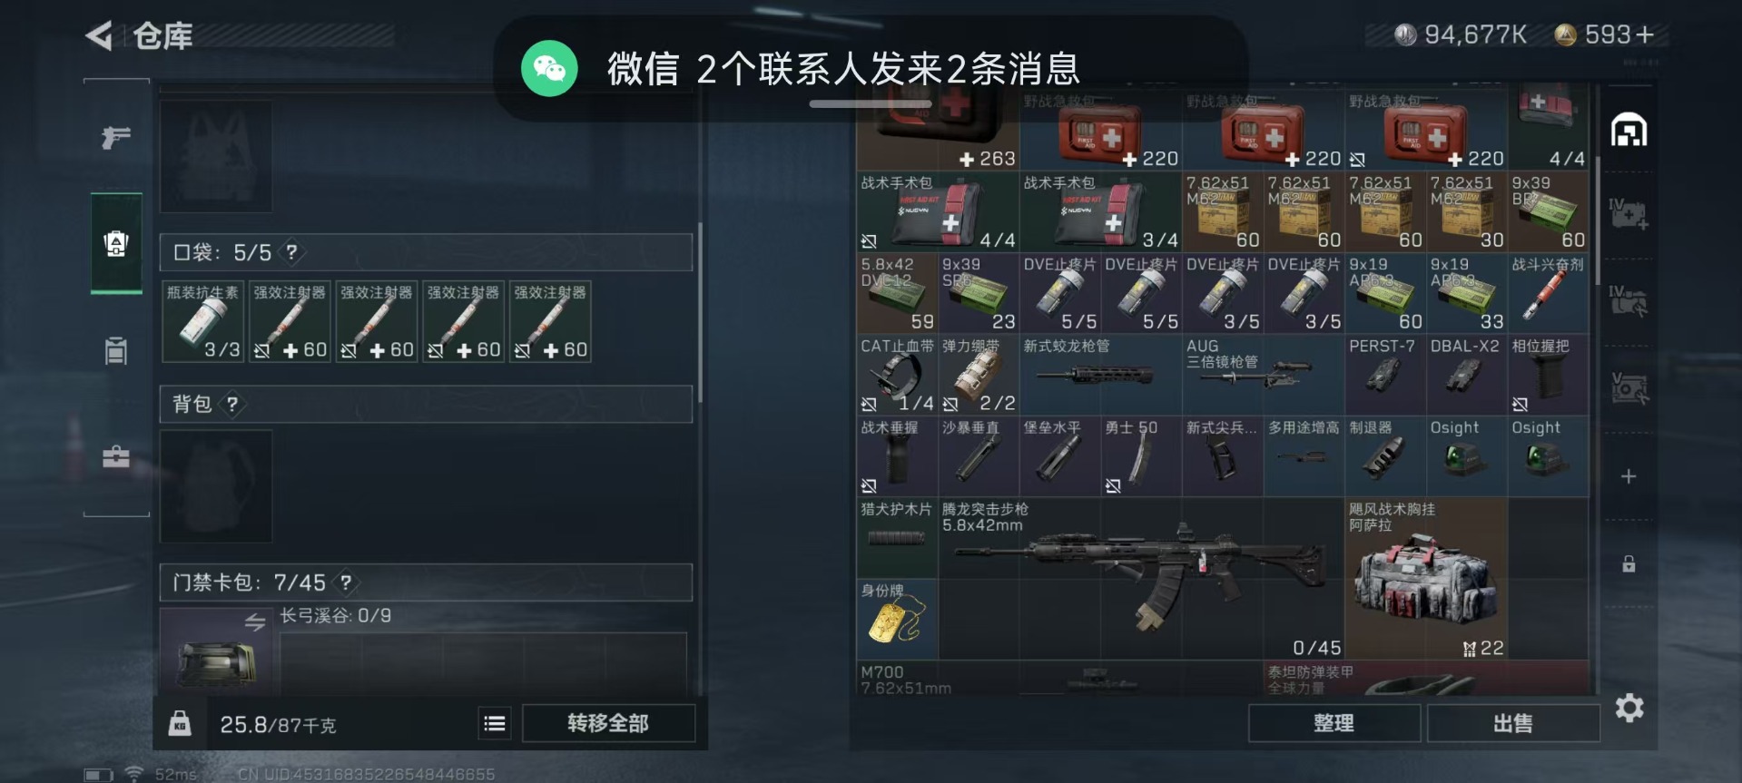Screen dimensions: 1742x783
Task: Open the settings gear icon
Action: point(1629,708)
